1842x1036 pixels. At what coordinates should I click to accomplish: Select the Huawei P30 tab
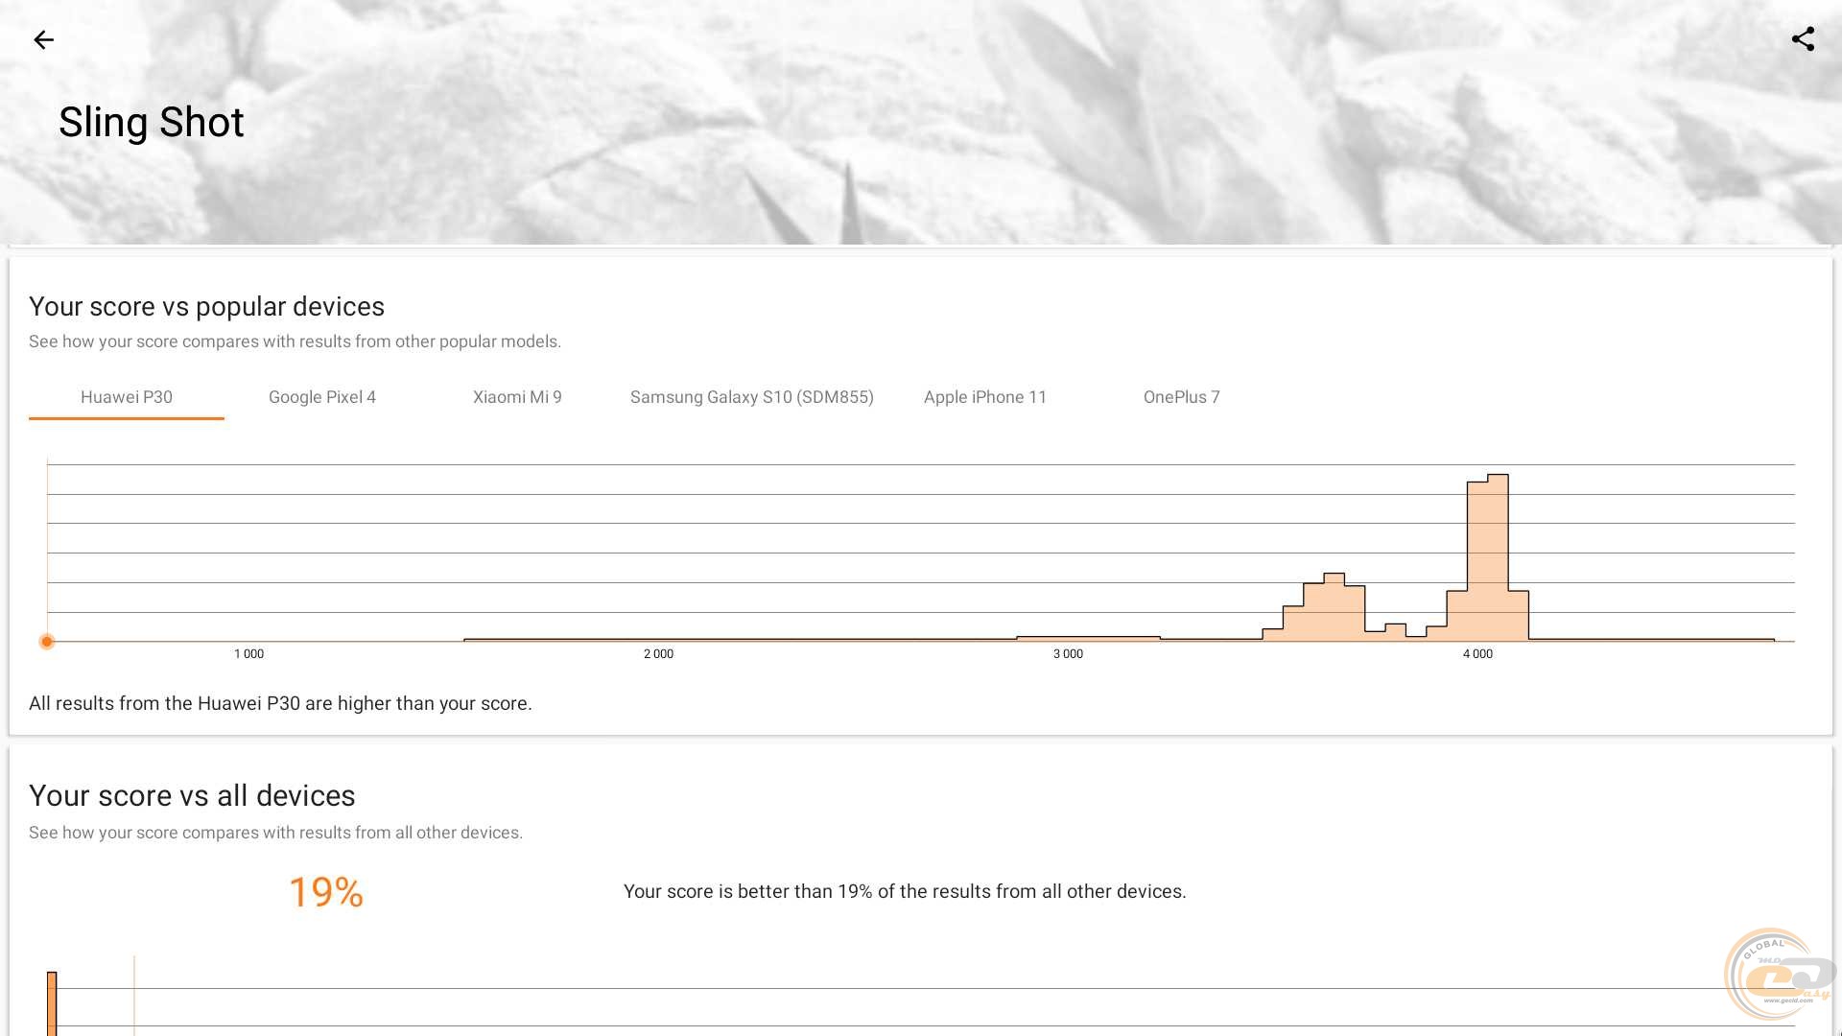tap(127, 397)
